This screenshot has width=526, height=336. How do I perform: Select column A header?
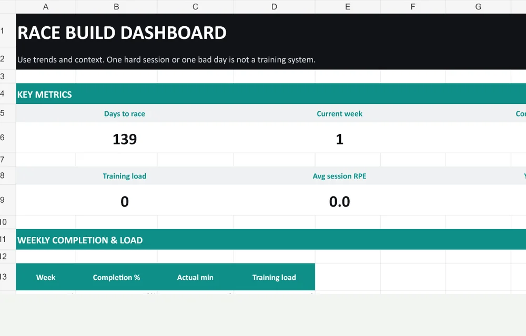click(46, 7)
